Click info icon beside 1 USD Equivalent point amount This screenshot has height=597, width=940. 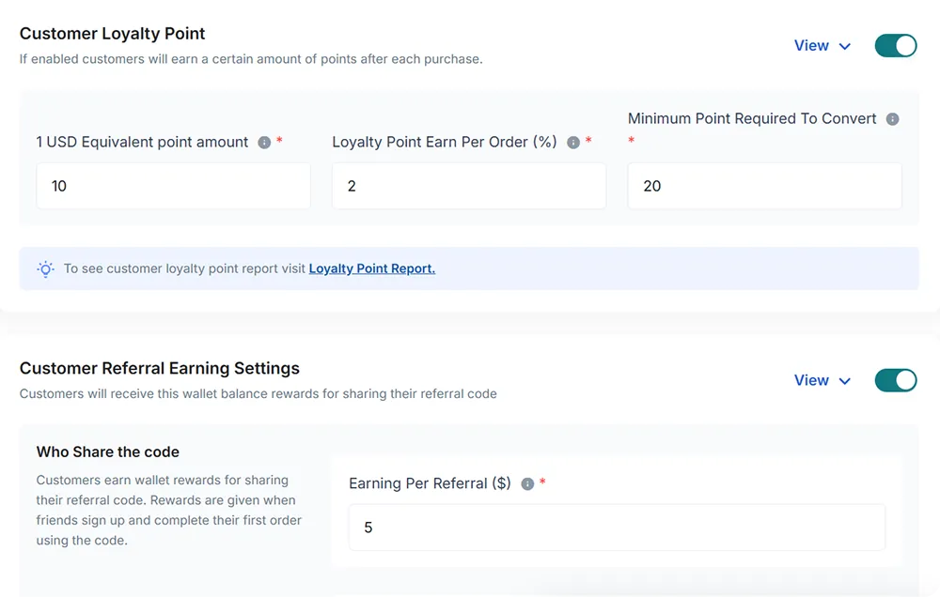(x=264, y=143)
